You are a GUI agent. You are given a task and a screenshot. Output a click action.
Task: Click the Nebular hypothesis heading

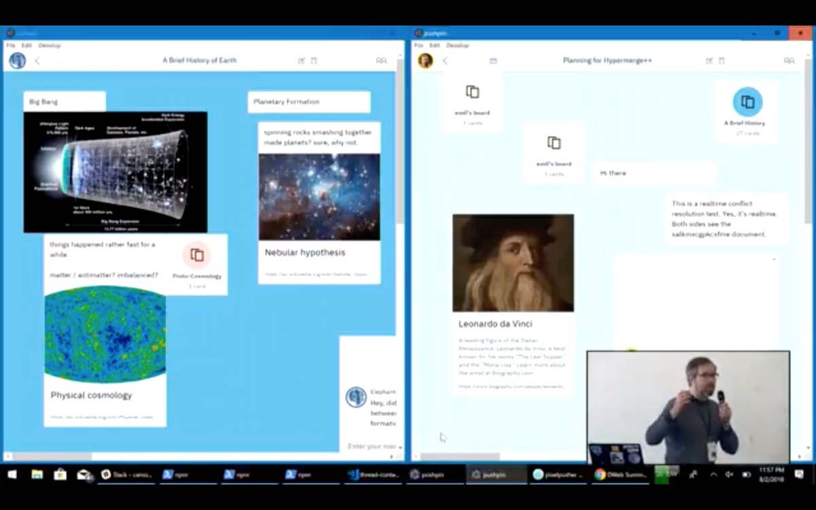point(305,252)
